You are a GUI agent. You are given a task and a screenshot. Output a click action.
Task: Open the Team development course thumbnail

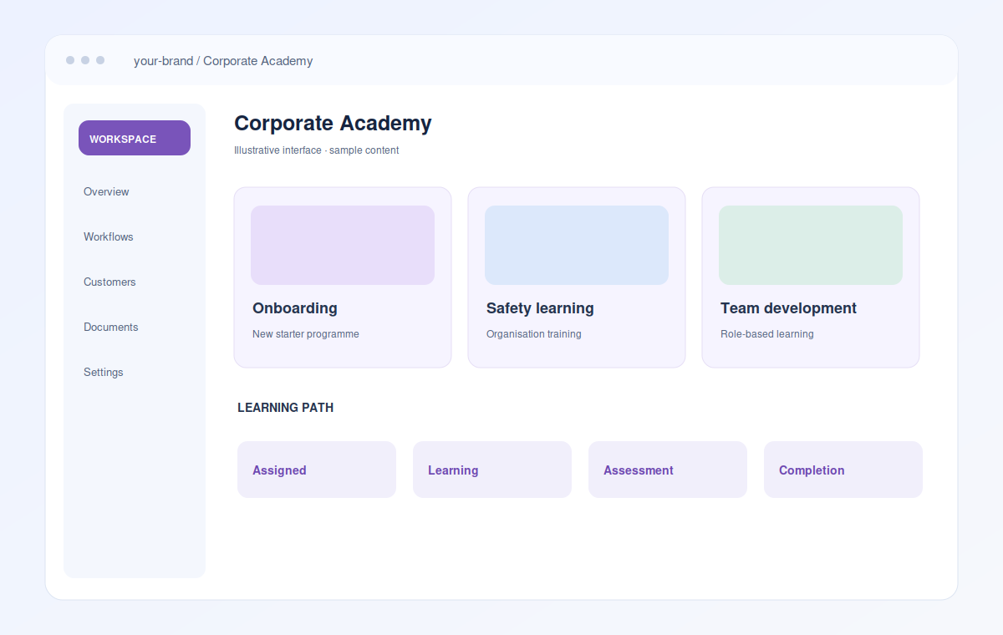click(x=811, y=245)
